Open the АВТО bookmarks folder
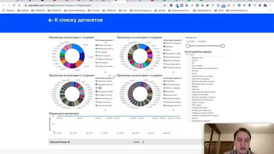274x154 pixels. pyautogui.click(x=219, y=10)
